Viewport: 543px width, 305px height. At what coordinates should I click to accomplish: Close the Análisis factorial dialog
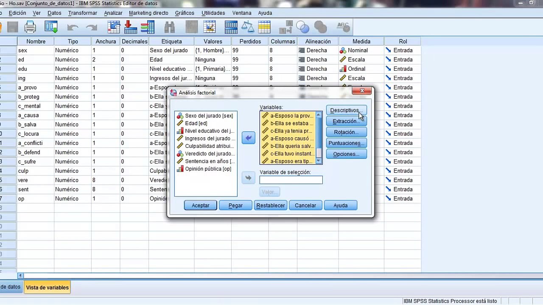coord(362,91)
